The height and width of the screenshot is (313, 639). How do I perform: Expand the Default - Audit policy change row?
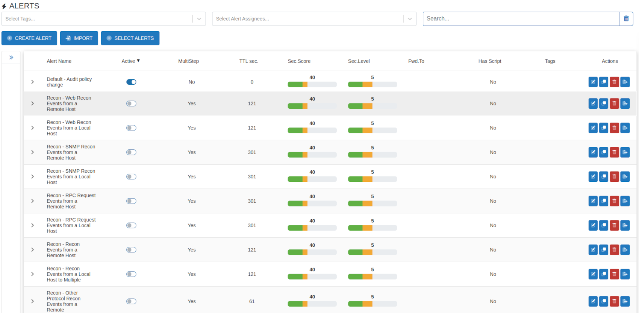(33, 82)
